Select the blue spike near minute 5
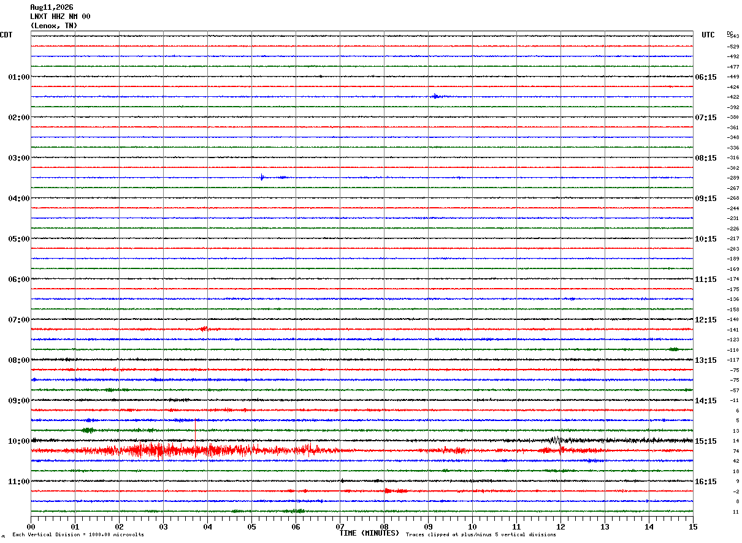This screenshot has height=543, width=742. [x=262, y=177]
